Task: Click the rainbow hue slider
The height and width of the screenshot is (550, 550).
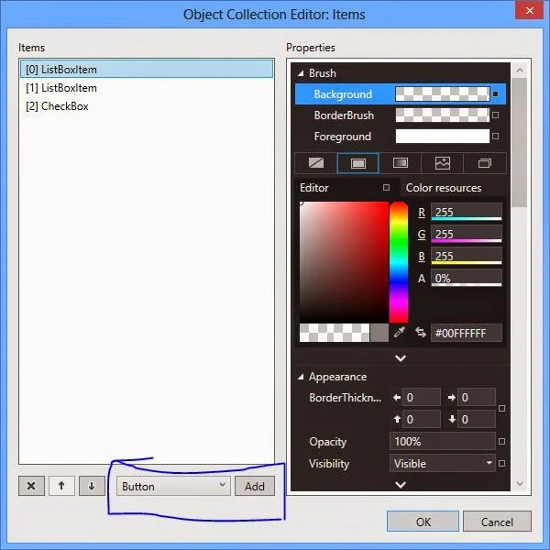Action: point(399,261)
